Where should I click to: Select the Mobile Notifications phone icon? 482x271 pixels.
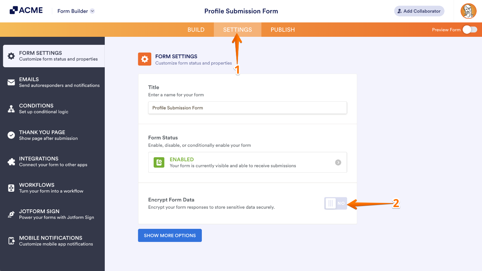coord(11,241)
